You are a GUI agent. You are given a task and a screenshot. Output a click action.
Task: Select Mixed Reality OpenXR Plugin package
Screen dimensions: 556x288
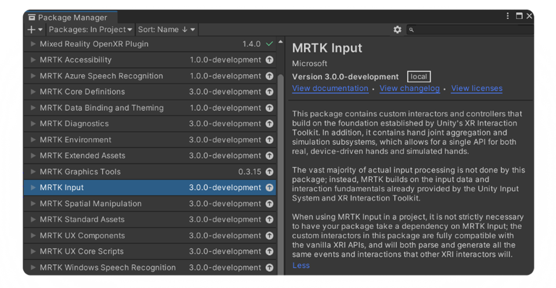point(94,44)
